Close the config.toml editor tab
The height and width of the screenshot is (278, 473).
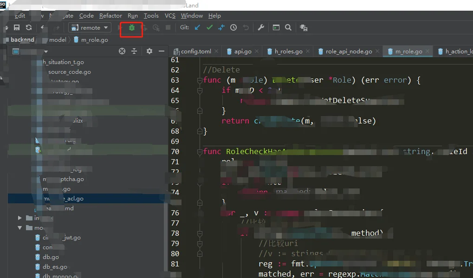click(x=215, y=52)
